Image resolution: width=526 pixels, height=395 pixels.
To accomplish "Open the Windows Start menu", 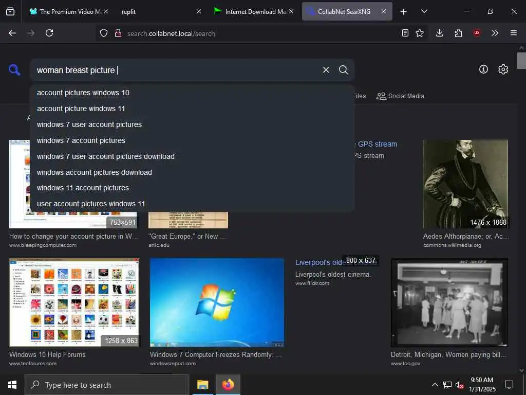I will coord(12,385).
